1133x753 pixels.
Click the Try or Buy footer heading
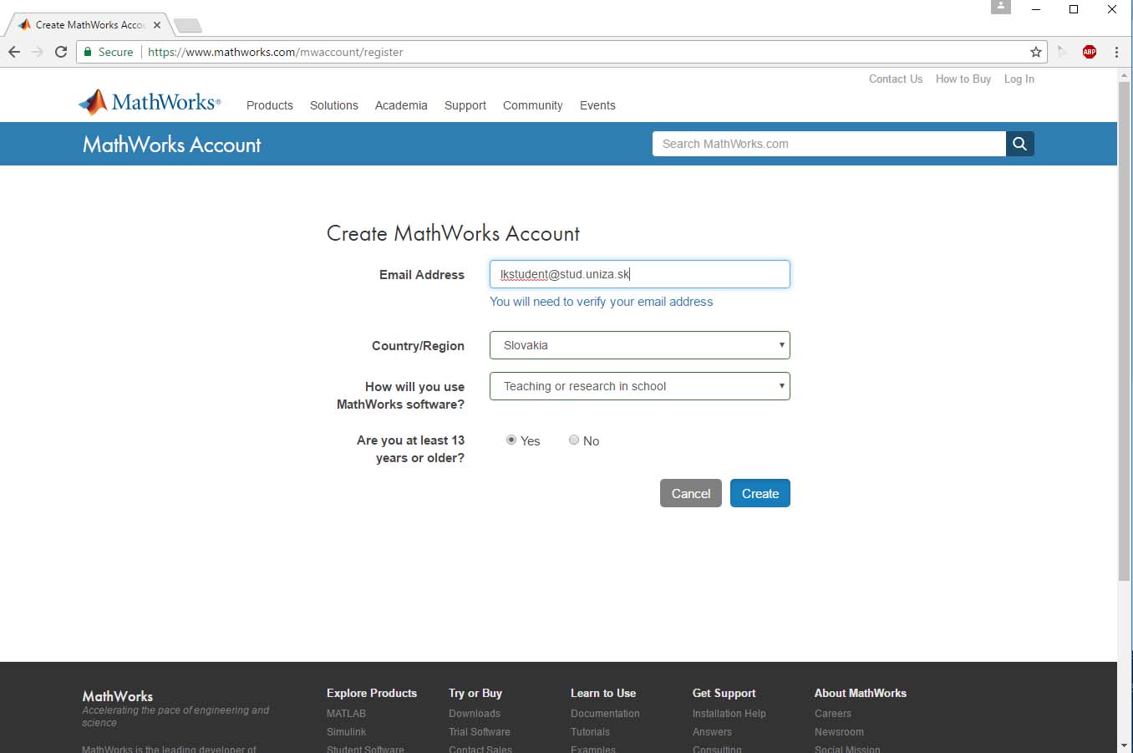475,693
